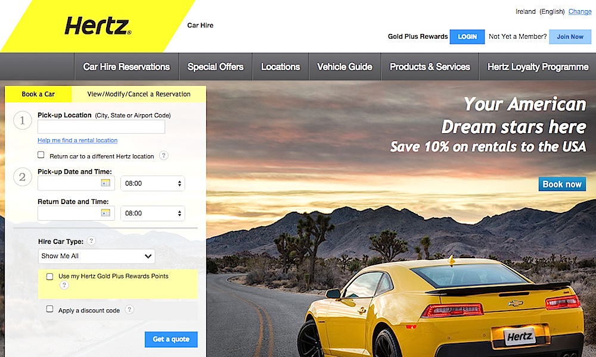This screenshot has height=357, width=596.
Task: Switch to View/Modify/Cancel a Reservation tab
Action: (139, 94)
